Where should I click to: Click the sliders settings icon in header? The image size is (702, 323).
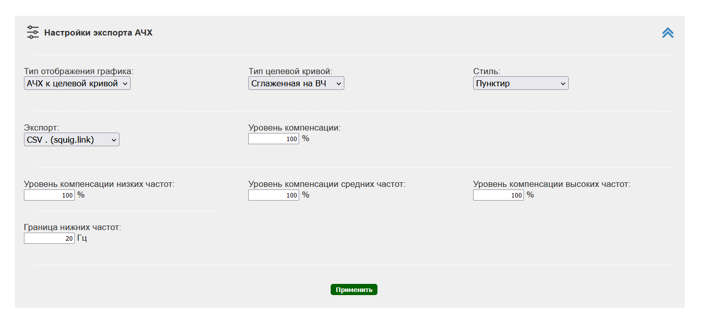tap(33, 33)
